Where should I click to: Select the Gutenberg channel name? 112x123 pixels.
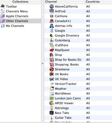[62, 40]
